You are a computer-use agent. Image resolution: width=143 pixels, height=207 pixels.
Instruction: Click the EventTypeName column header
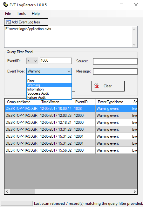click(x=113, y=102)
